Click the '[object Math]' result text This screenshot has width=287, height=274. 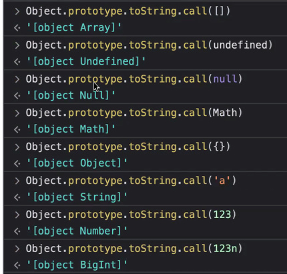(x=71, y=129)
